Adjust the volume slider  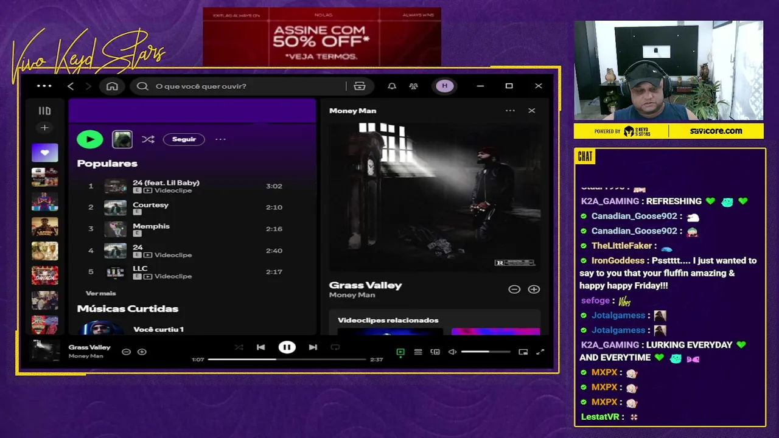pyautogui.click(x=486, y=352)
